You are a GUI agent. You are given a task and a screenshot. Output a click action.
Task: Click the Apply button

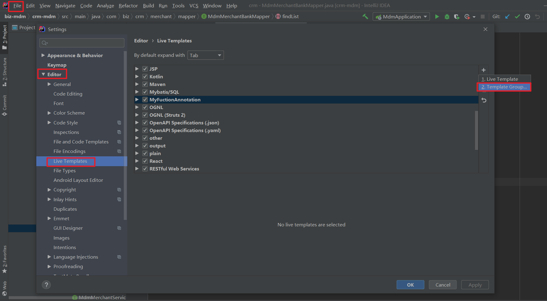coord(475,285)
